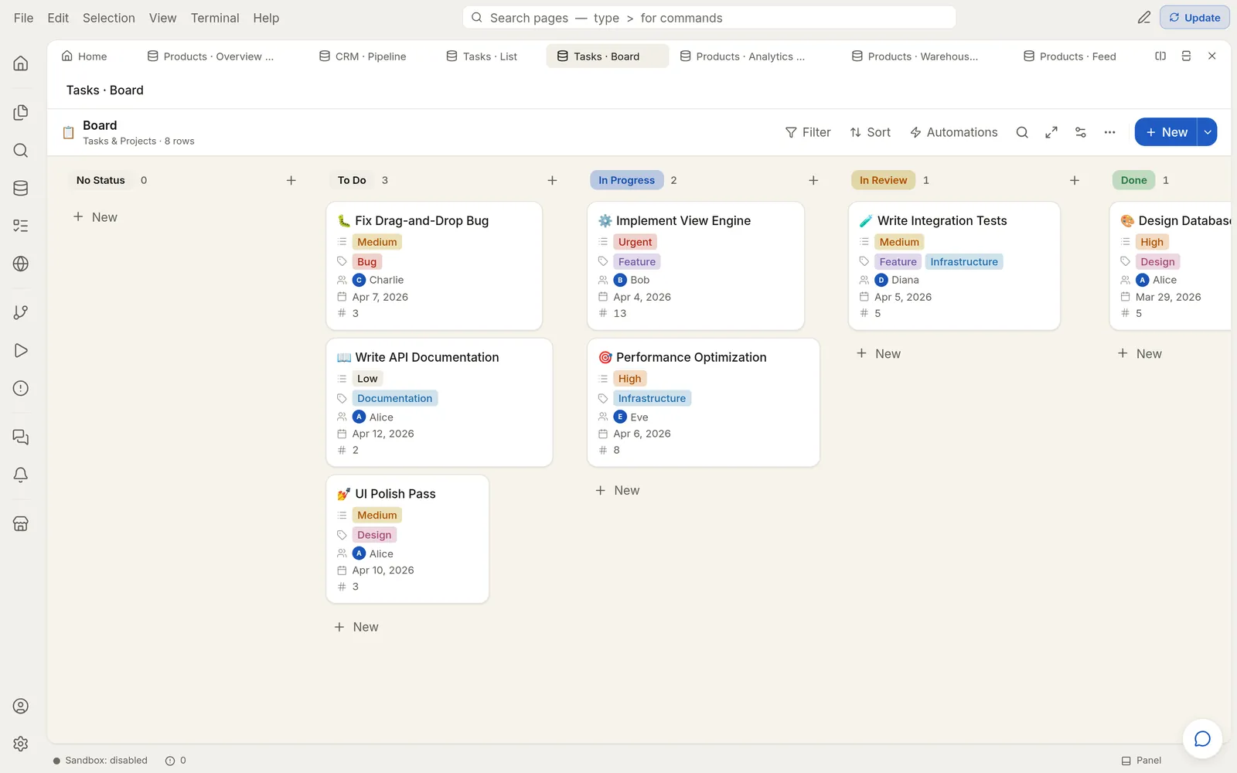Open the Terminal menu
The image size is (1237, 773).
click(x=215, y=18)
